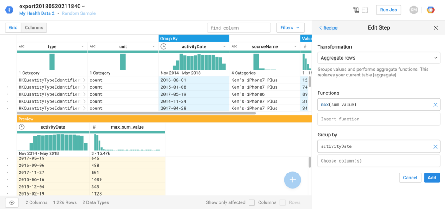Check the Rows show-only-affected checkbox

click(283, 202)
